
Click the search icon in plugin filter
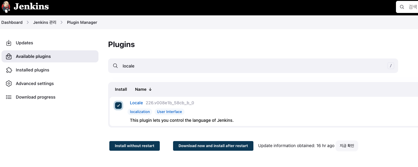tap(115, 66)
